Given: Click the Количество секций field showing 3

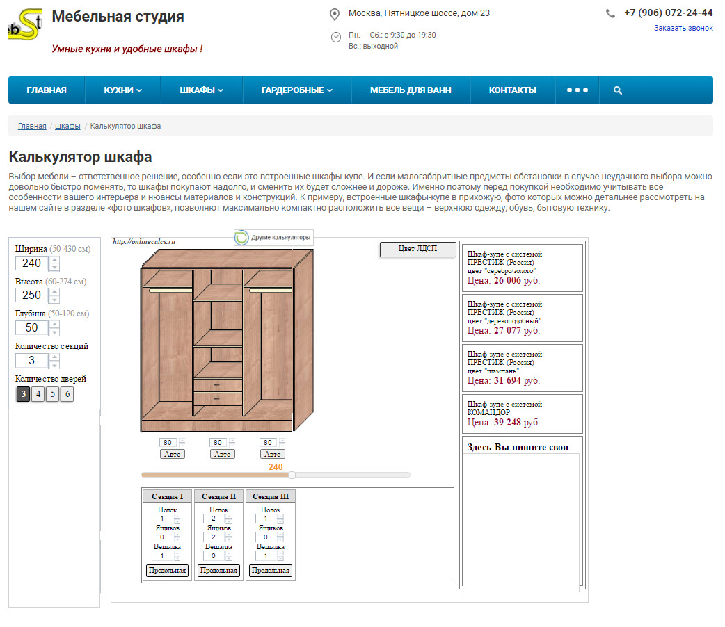Looking at the screenshot, I should (31, 360).
